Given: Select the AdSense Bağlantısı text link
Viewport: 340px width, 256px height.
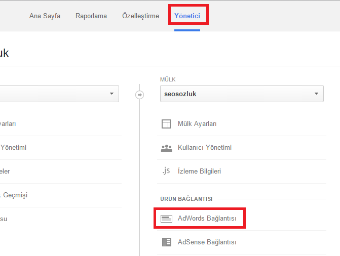Looking at the screenshot, I should [207, 242].
